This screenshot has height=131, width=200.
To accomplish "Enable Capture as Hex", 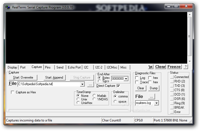I will point(13,92).
